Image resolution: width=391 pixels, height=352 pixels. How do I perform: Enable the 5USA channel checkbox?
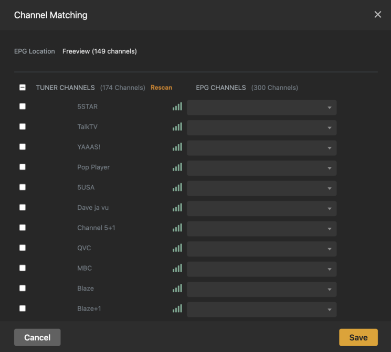[23, 187]
